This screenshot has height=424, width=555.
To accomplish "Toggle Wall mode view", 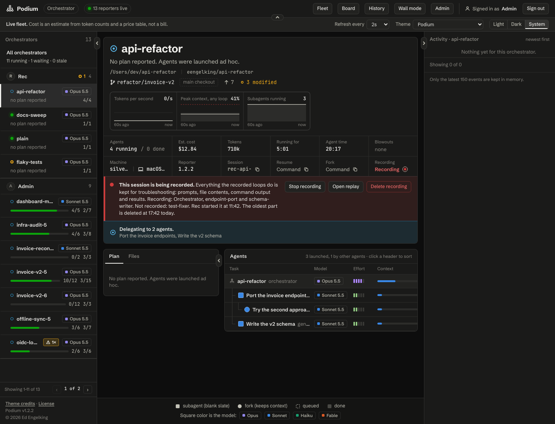I will (410, 8).
